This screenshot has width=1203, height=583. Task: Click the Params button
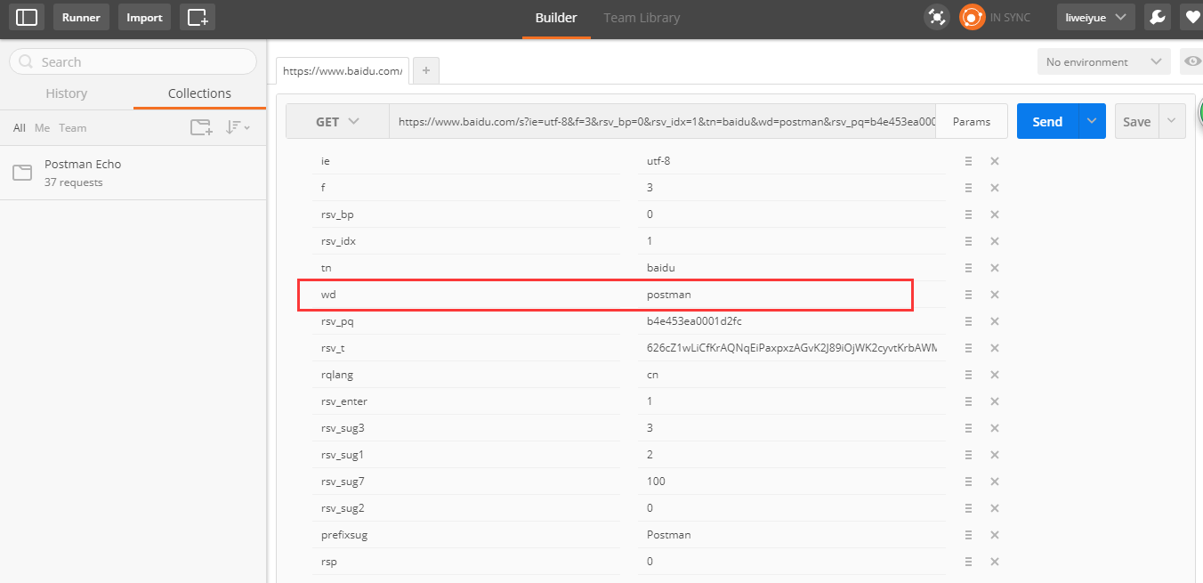pos(972,122)
